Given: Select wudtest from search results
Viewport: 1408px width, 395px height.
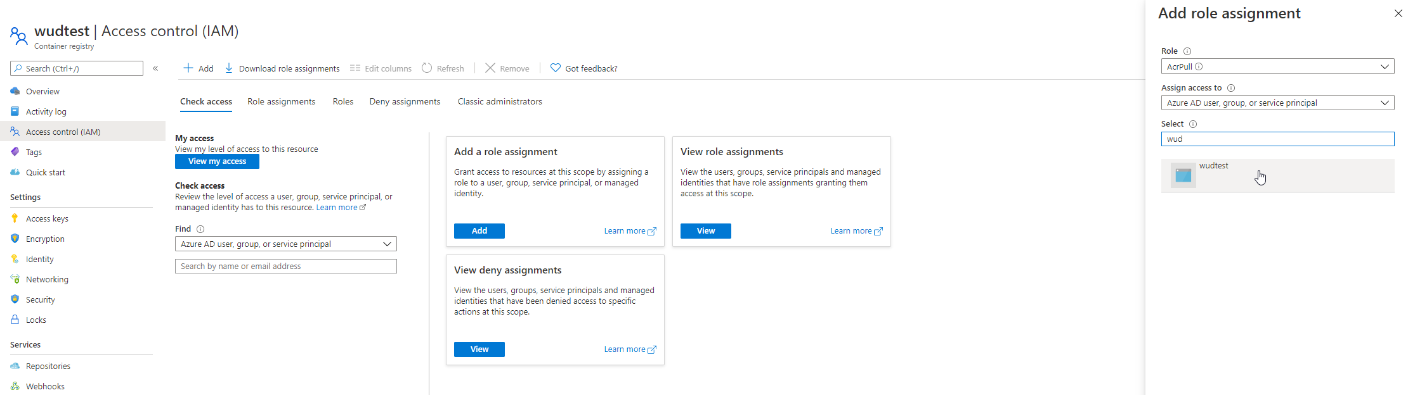Looking at the screenshot, I should point(1278,175).
